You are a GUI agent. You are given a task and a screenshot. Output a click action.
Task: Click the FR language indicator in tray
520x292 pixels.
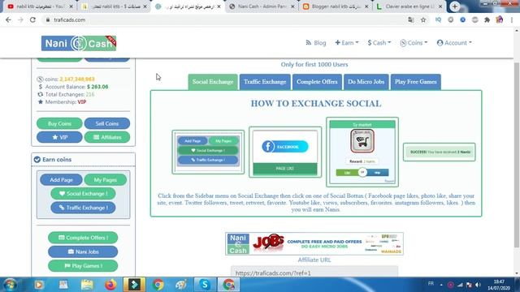(x=431, y=284)
